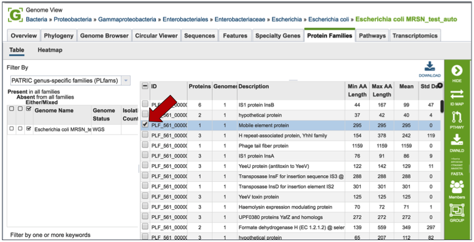Switch to the Heatmap view

[x=50, y=50]
